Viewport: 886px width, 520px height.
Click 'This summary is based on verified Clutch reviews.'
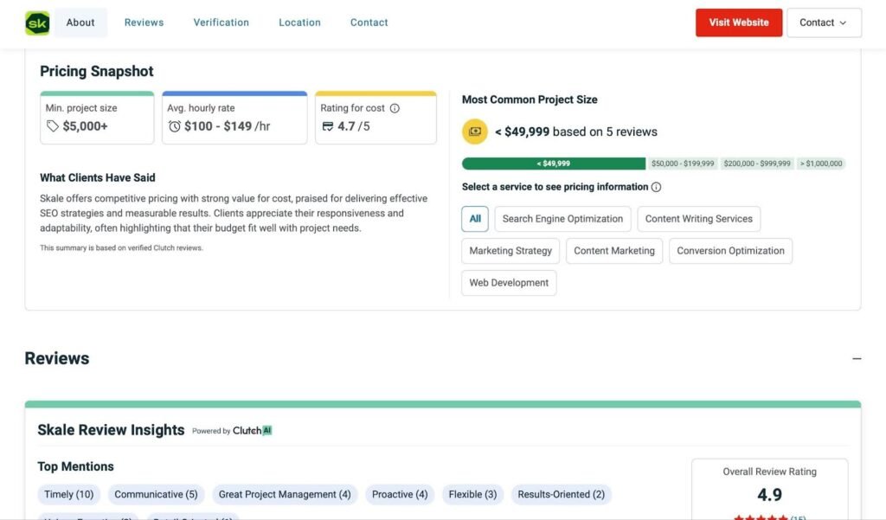[121, 248]
